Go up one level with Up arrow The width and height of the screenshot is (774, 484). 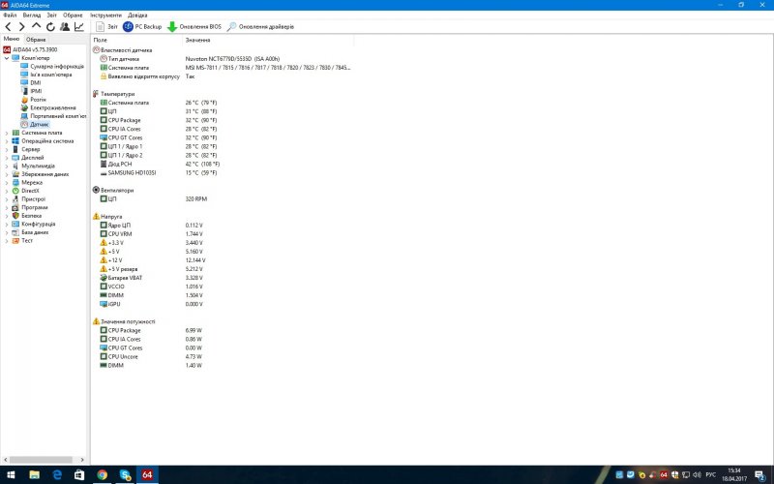click(x=36, y=26)
